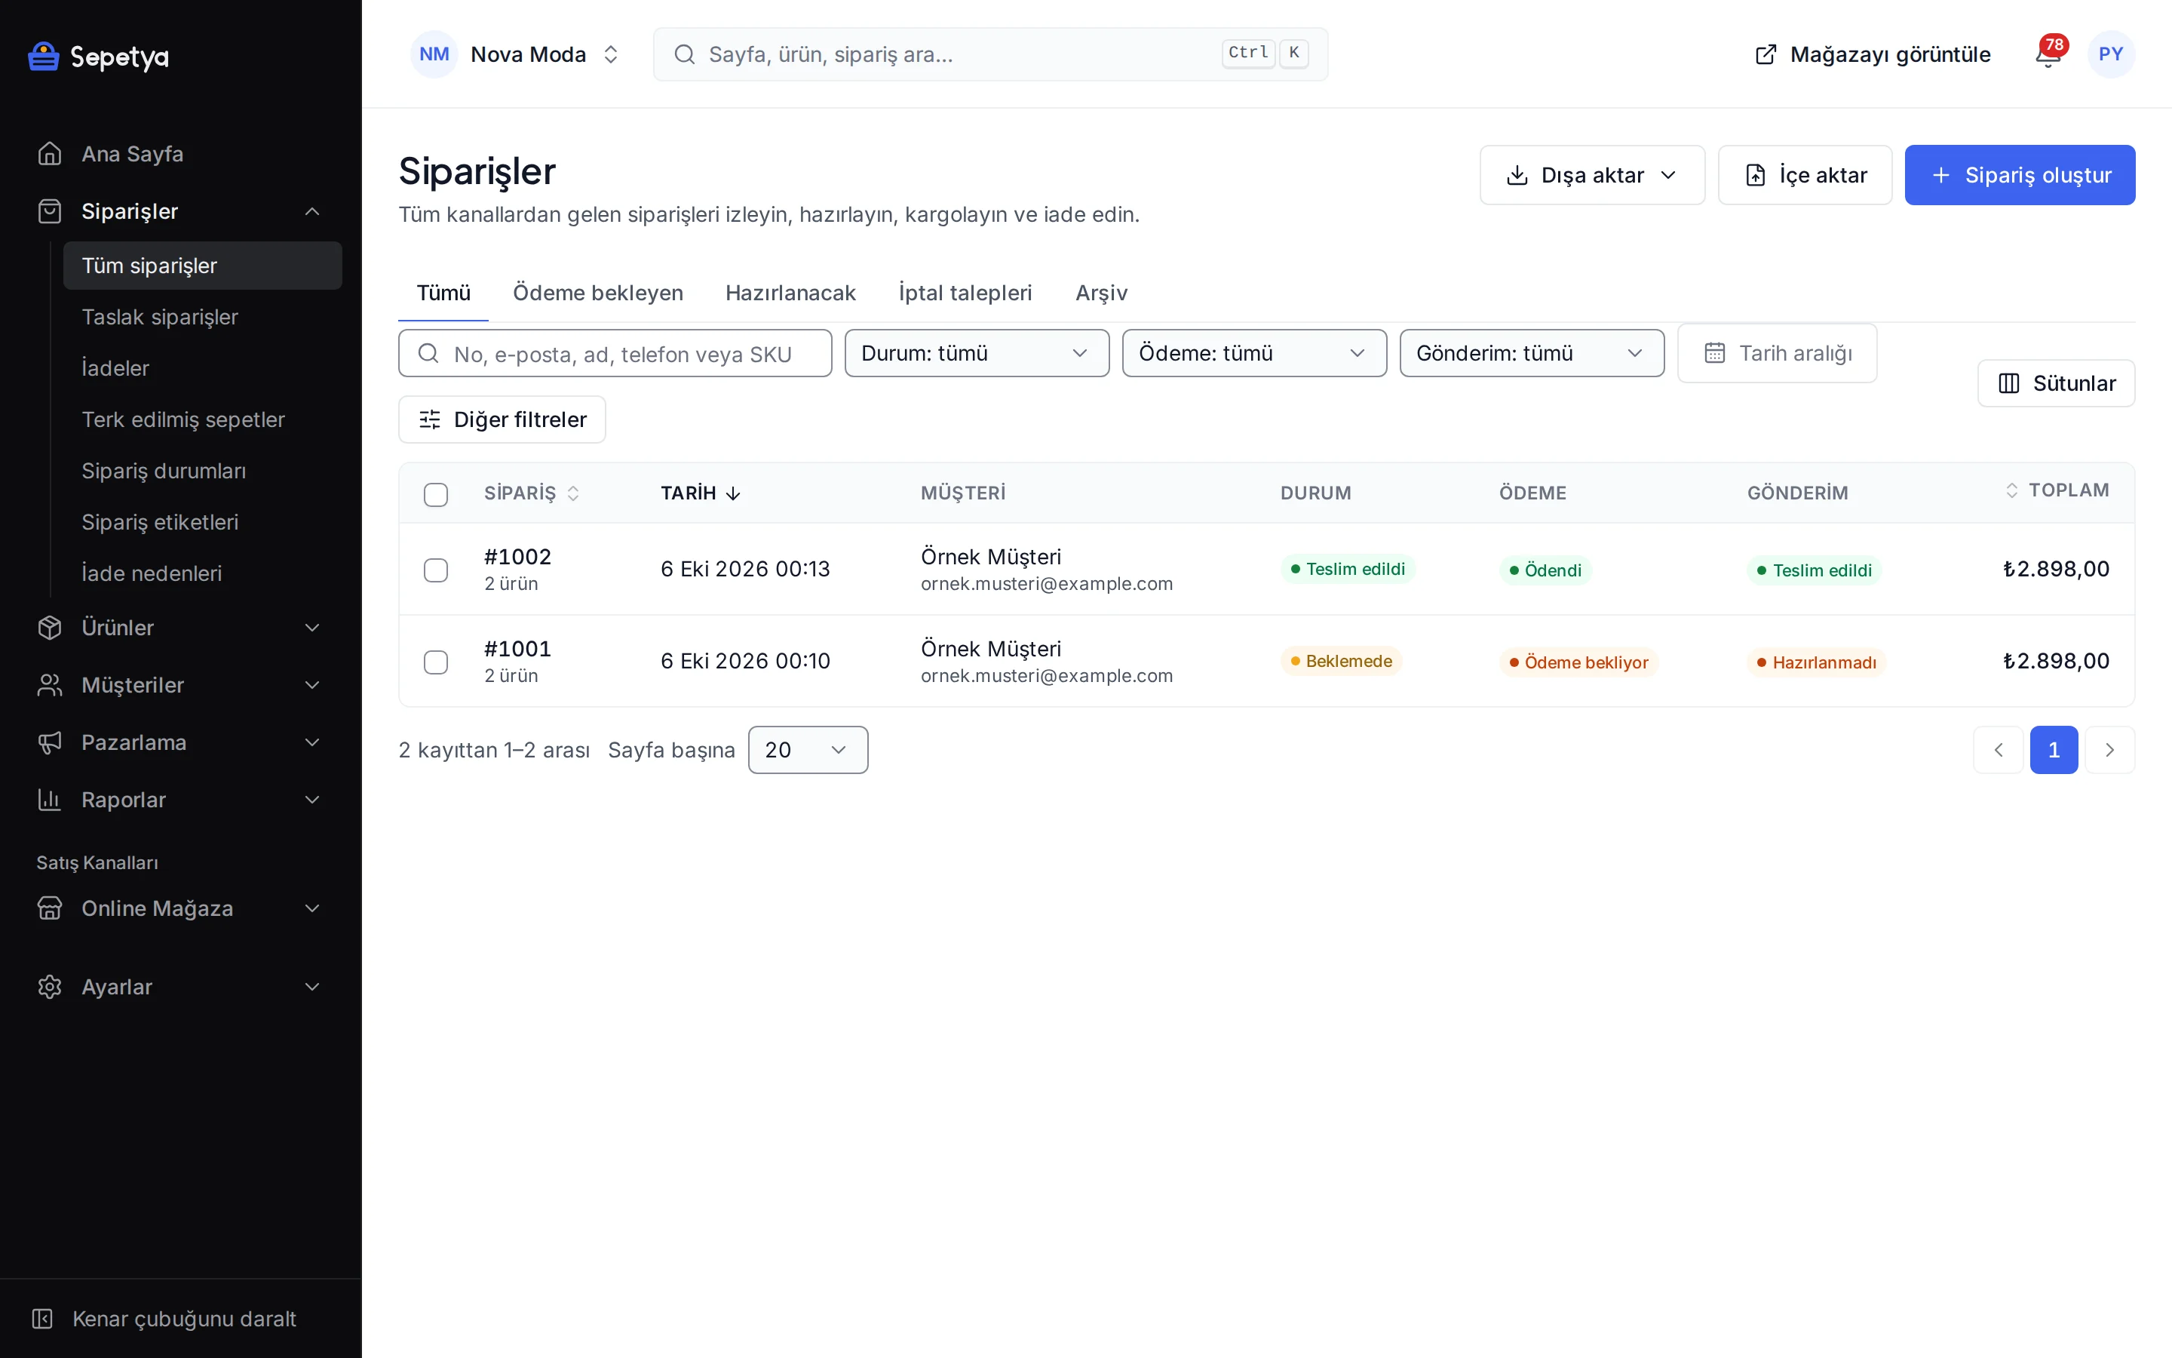The image size is (2172, 1358).
Task: Open the İptal talepleri tab
Action: [965, 293]
